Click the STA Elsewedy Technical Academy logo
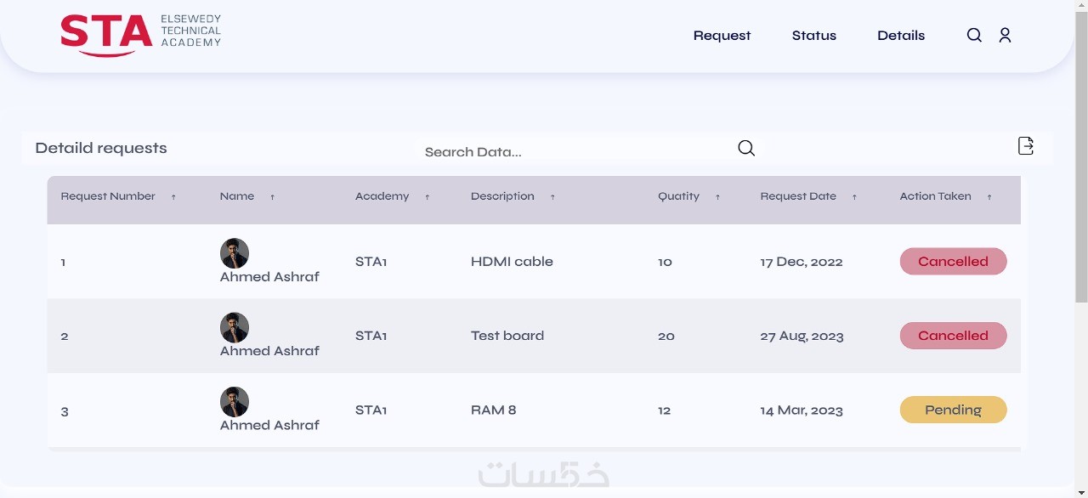The height and width of the screenshot is (498, 1088). click(140, 35)
